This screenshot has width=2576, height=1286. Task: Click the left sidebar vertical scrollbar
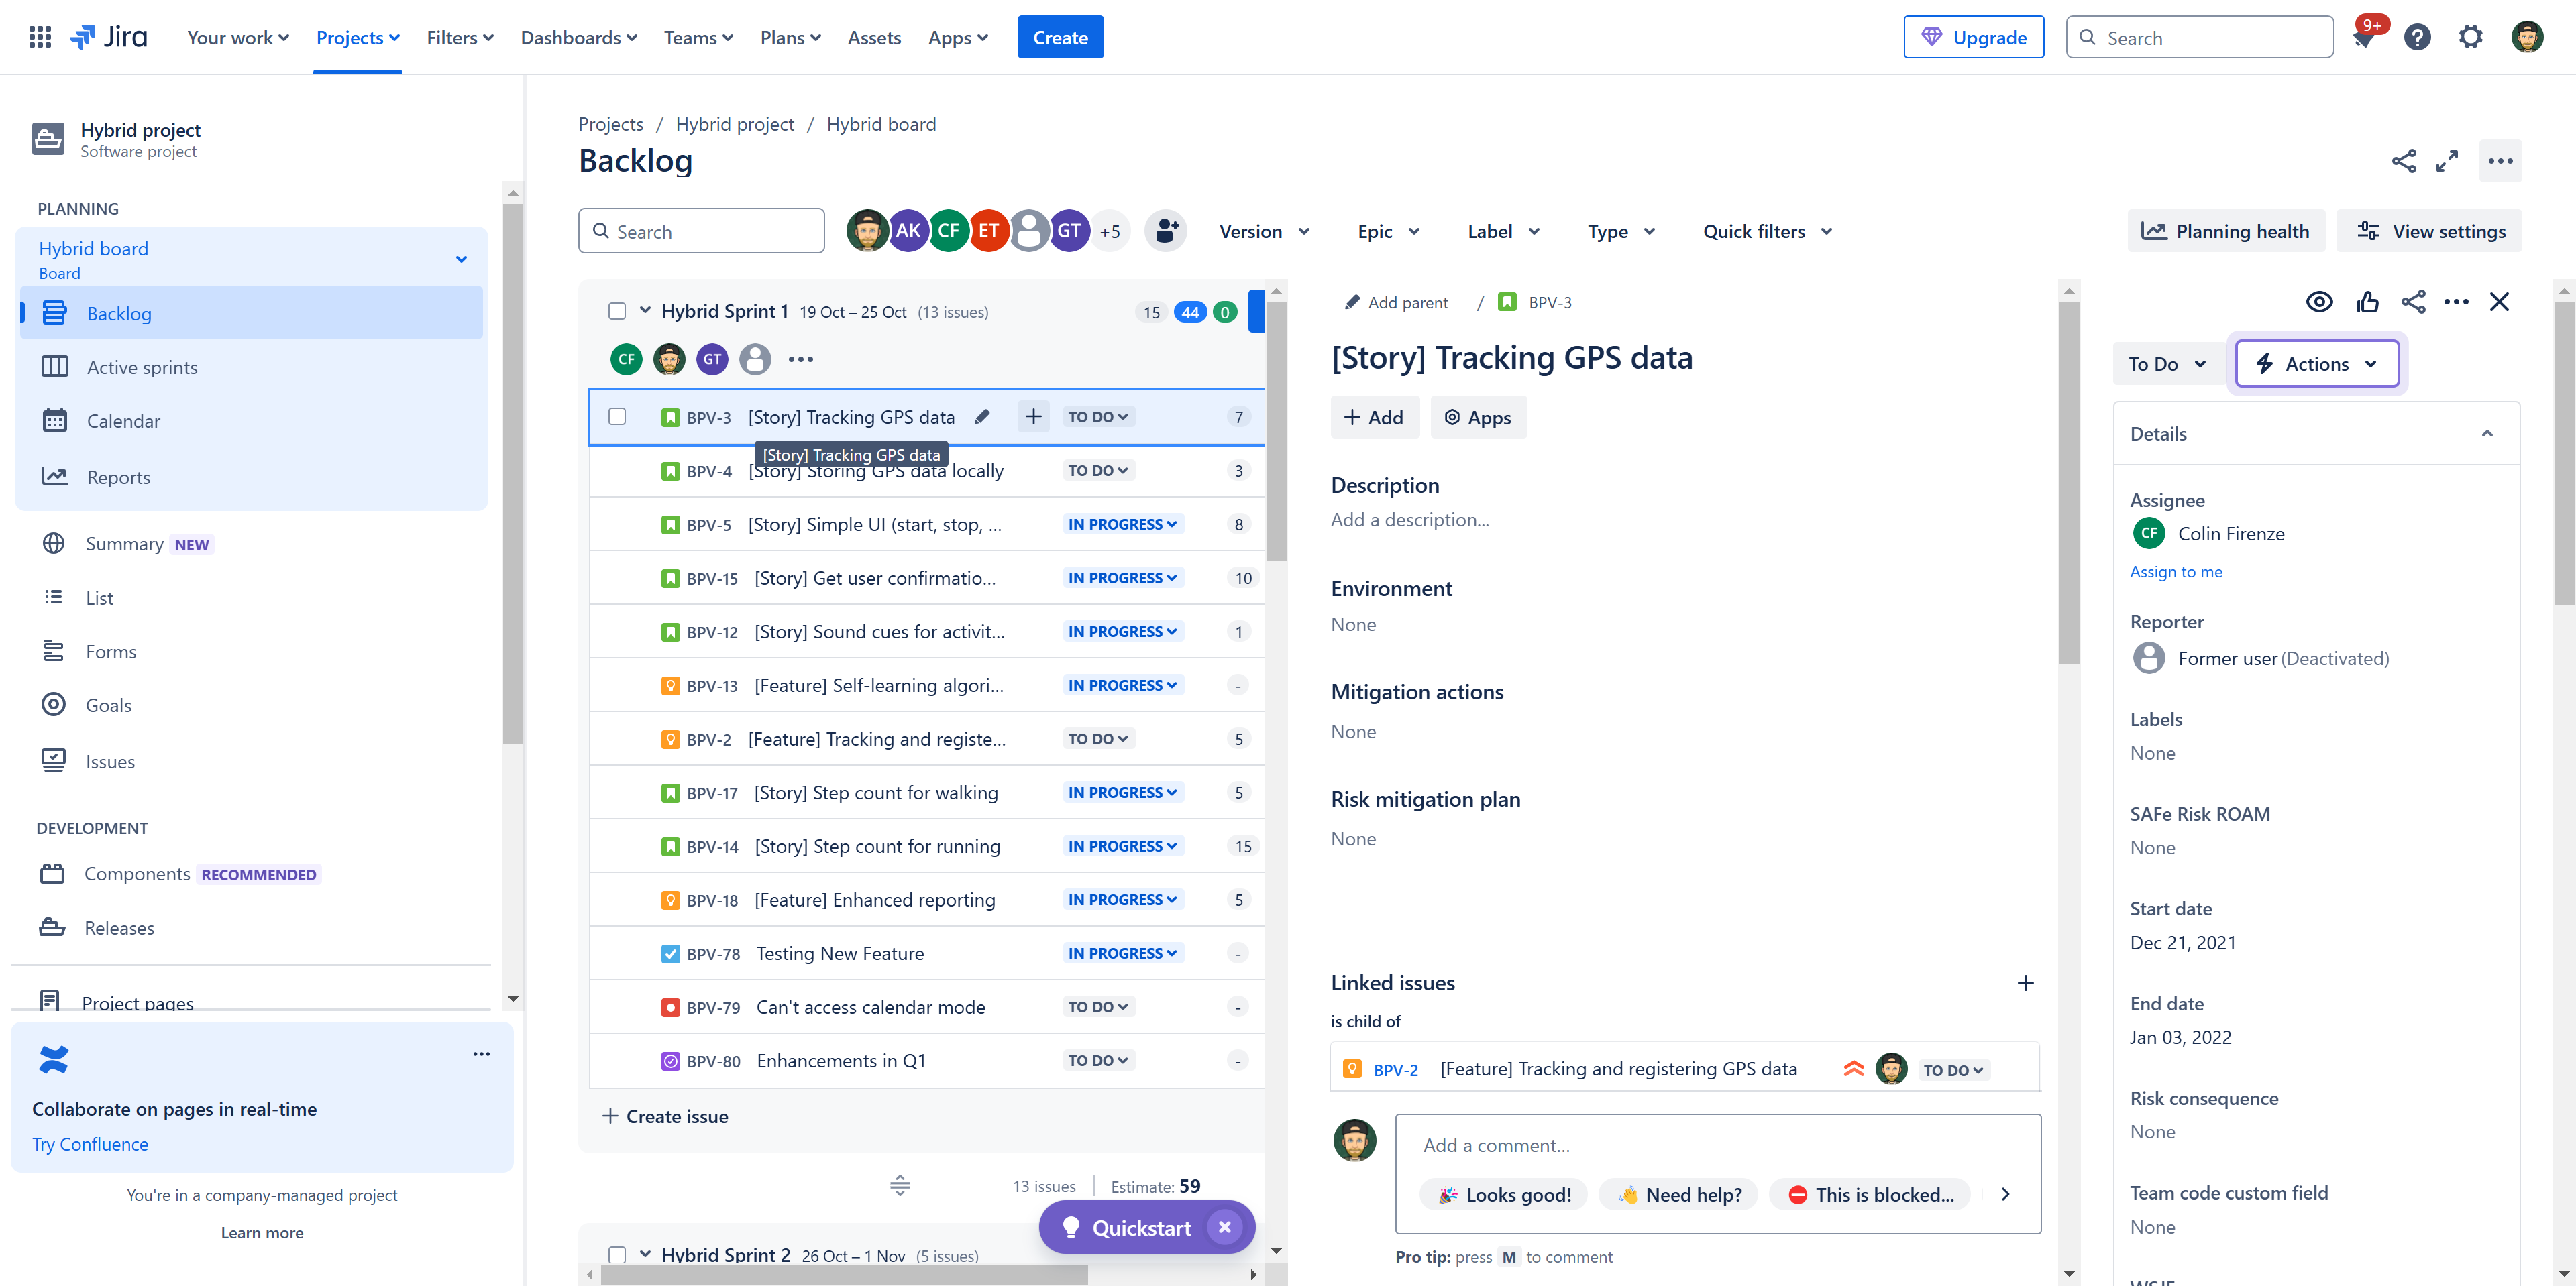pyautogui.click(x=513, y=473)
